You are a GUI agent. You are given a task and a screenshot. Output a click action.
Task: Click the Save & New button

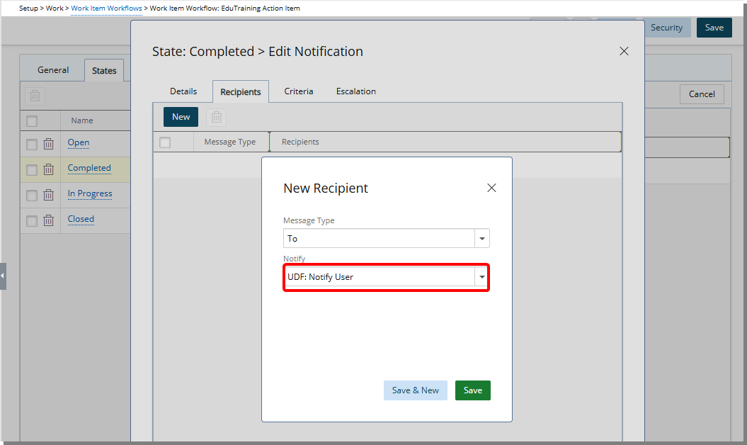point(415,390)
